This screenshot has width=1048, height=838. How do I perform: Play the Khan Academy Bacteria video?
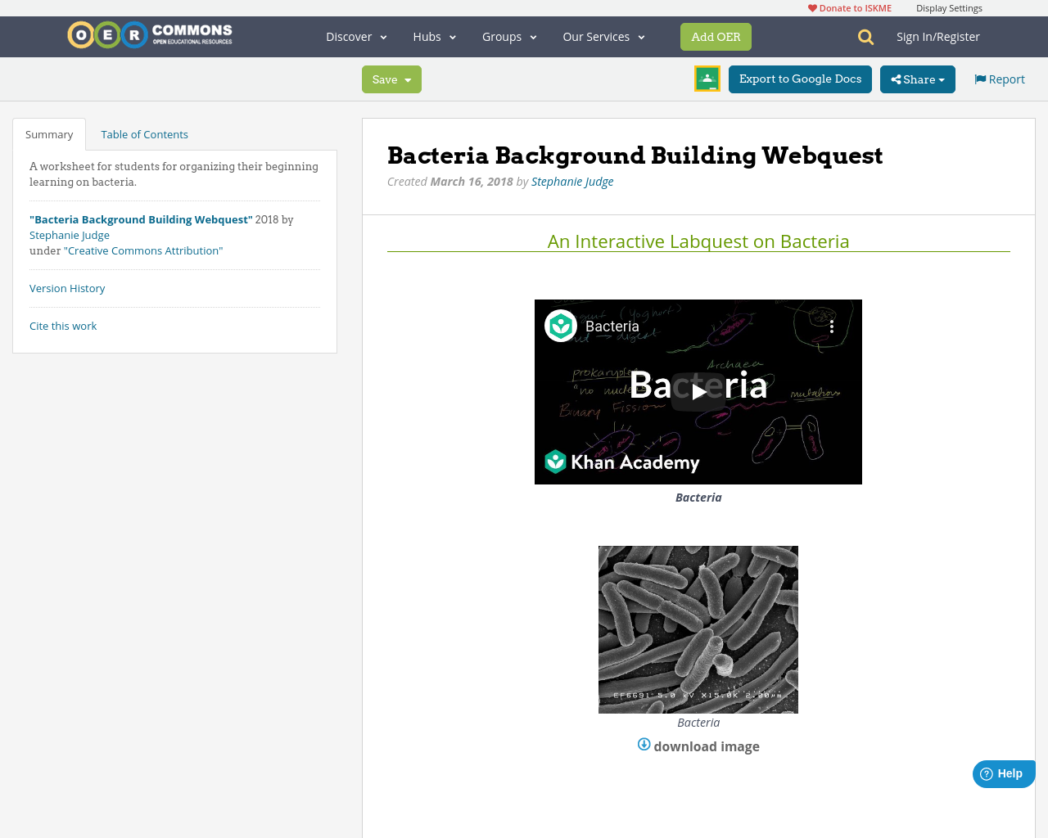click(x=698, y=391)
